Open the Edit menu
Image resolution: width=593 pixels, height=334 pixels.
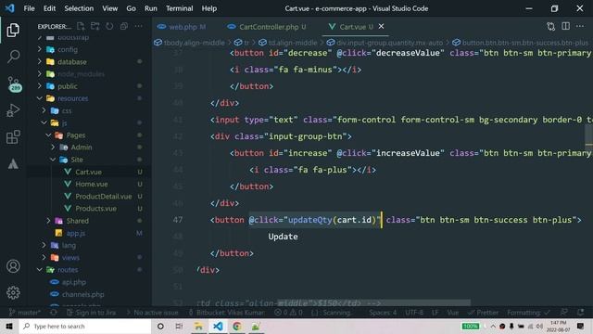49,8
